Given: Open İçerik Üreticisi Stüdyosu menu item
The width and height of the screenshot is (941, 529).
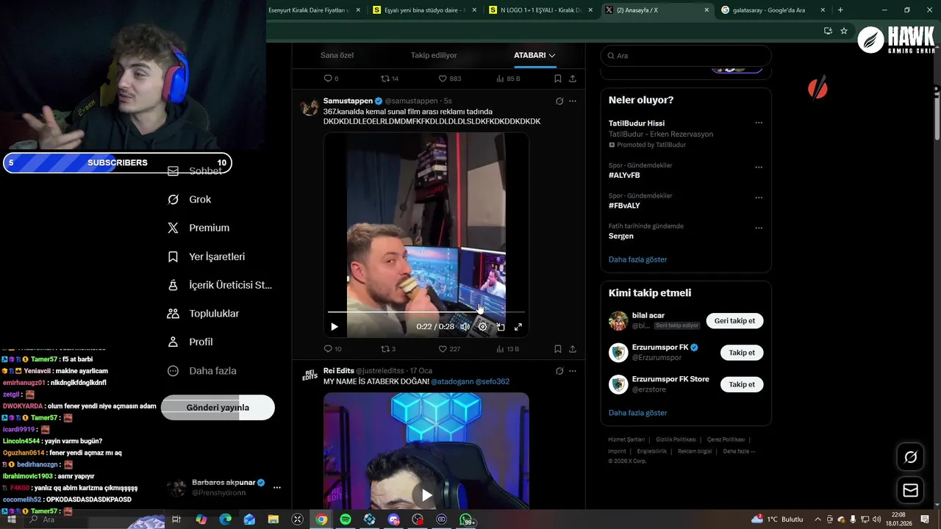Looking at the screenshot, I should point(220,285).
